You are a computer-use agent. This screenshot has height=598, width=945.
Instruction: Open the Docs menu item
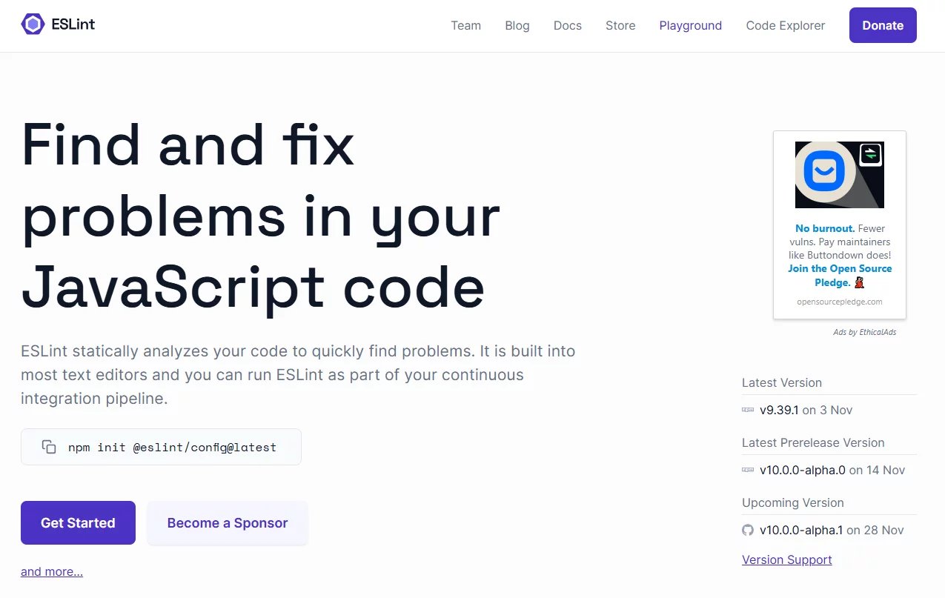point(567,25)
